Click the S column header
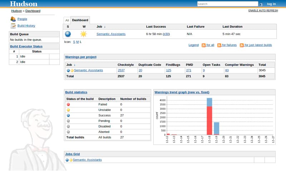286x171 pixels. click(68, 26)
